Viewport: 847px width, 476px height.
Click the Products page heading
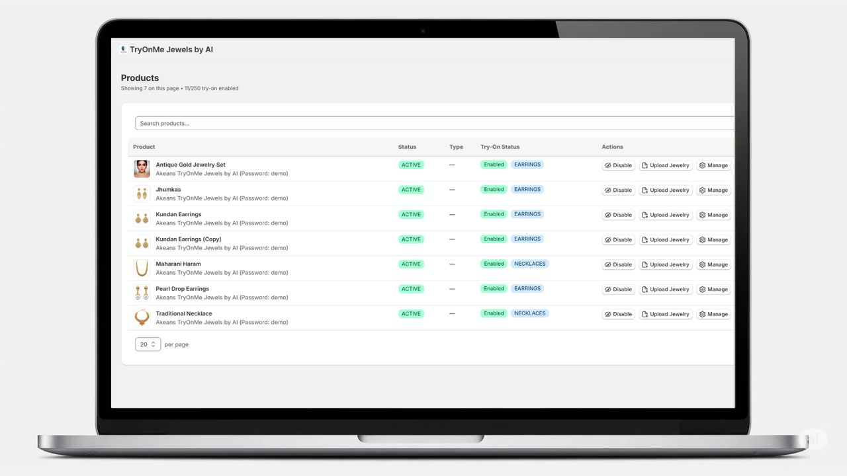click(x=140, y=78)
